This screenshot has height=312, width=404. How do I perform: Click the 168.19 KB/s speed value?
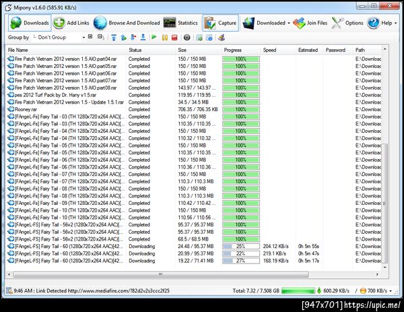pos(275,261)
